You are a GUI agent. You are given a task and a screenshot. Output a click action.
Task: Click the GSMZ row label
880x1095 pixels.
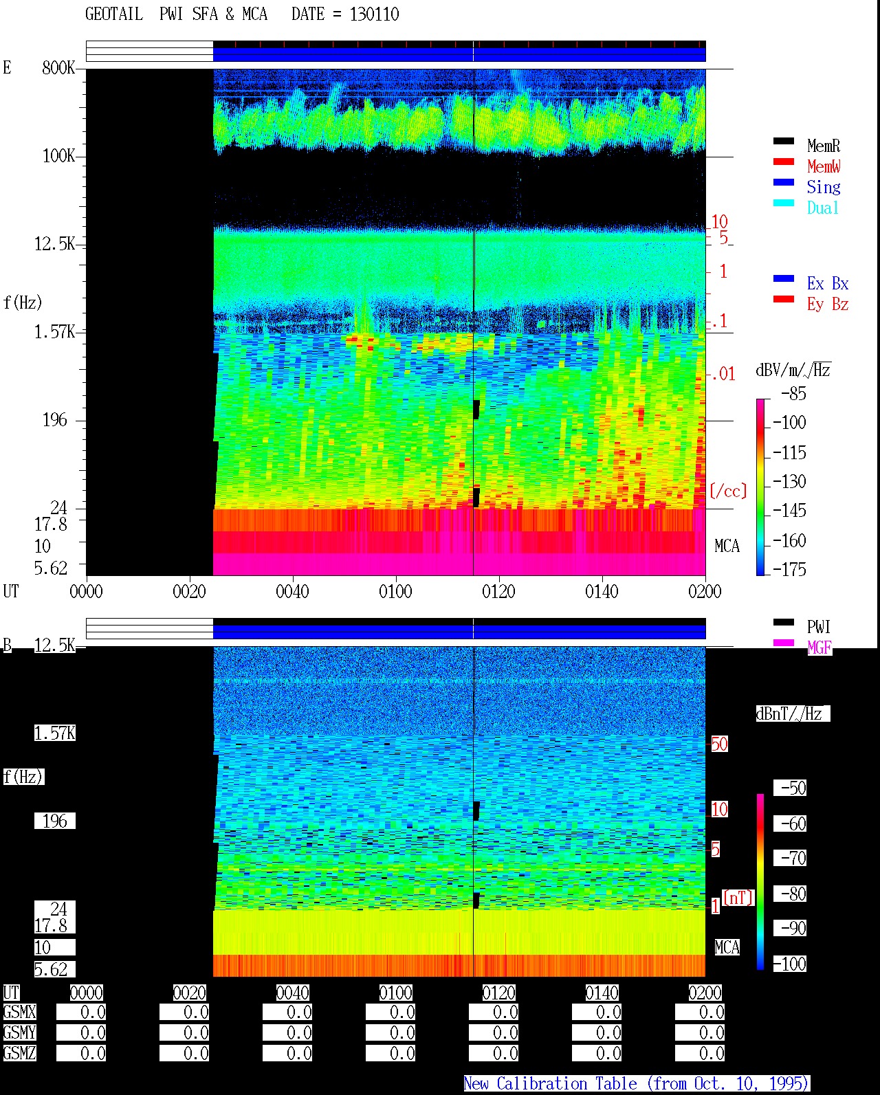click(x=19, y=1053)
